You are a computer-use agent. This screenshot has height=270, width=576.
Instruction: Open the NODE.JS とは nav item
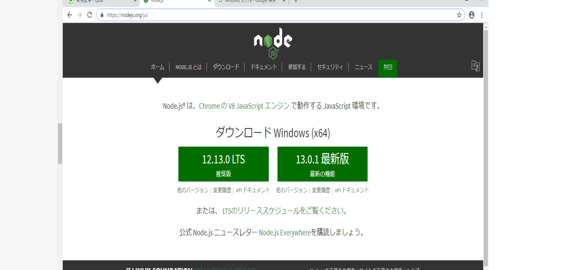coord(188,67)
